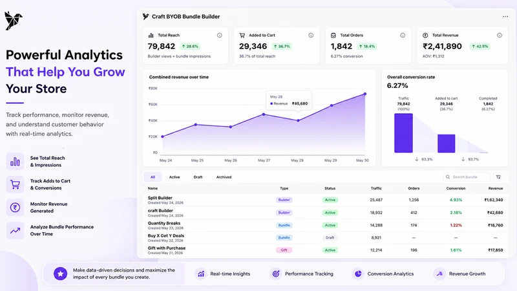517x291 pixels.
Task: Click the Builder badge on craft Builder row
Action: 284,213
